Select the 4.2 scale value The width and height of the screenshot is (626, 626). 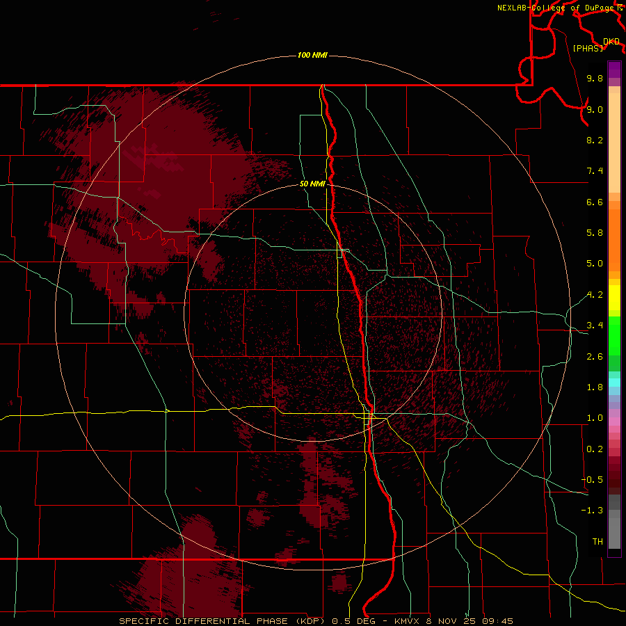click(x=595, y=295)
